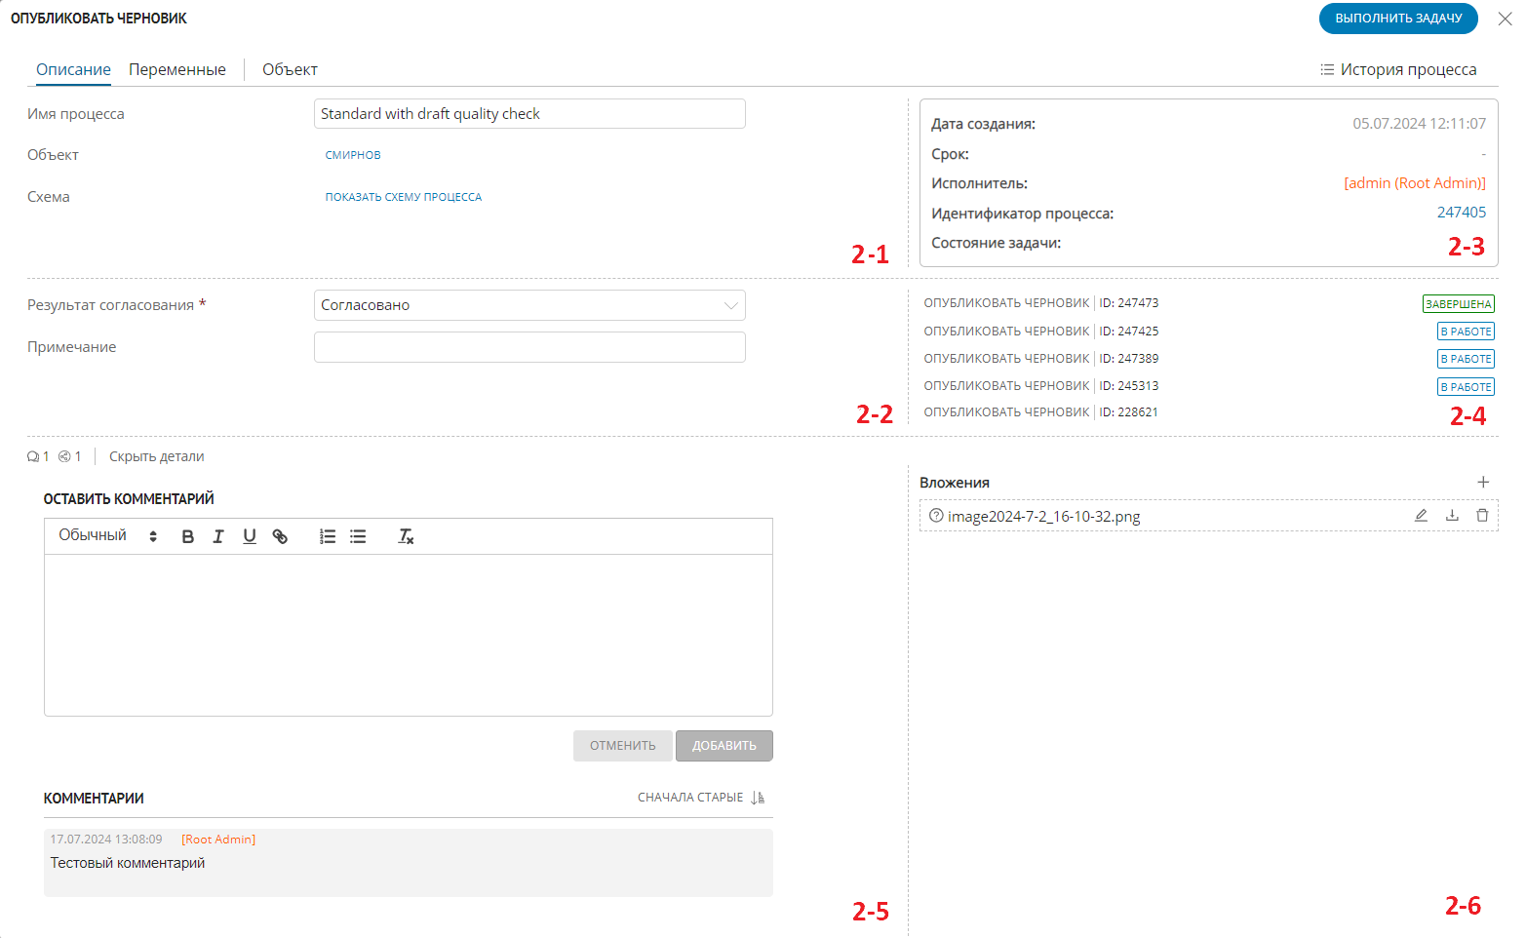Change sort order via СНАЧАЛА СТАРЫЕ
Screen dimensions: 1526x938
click(x=690, y=798)
